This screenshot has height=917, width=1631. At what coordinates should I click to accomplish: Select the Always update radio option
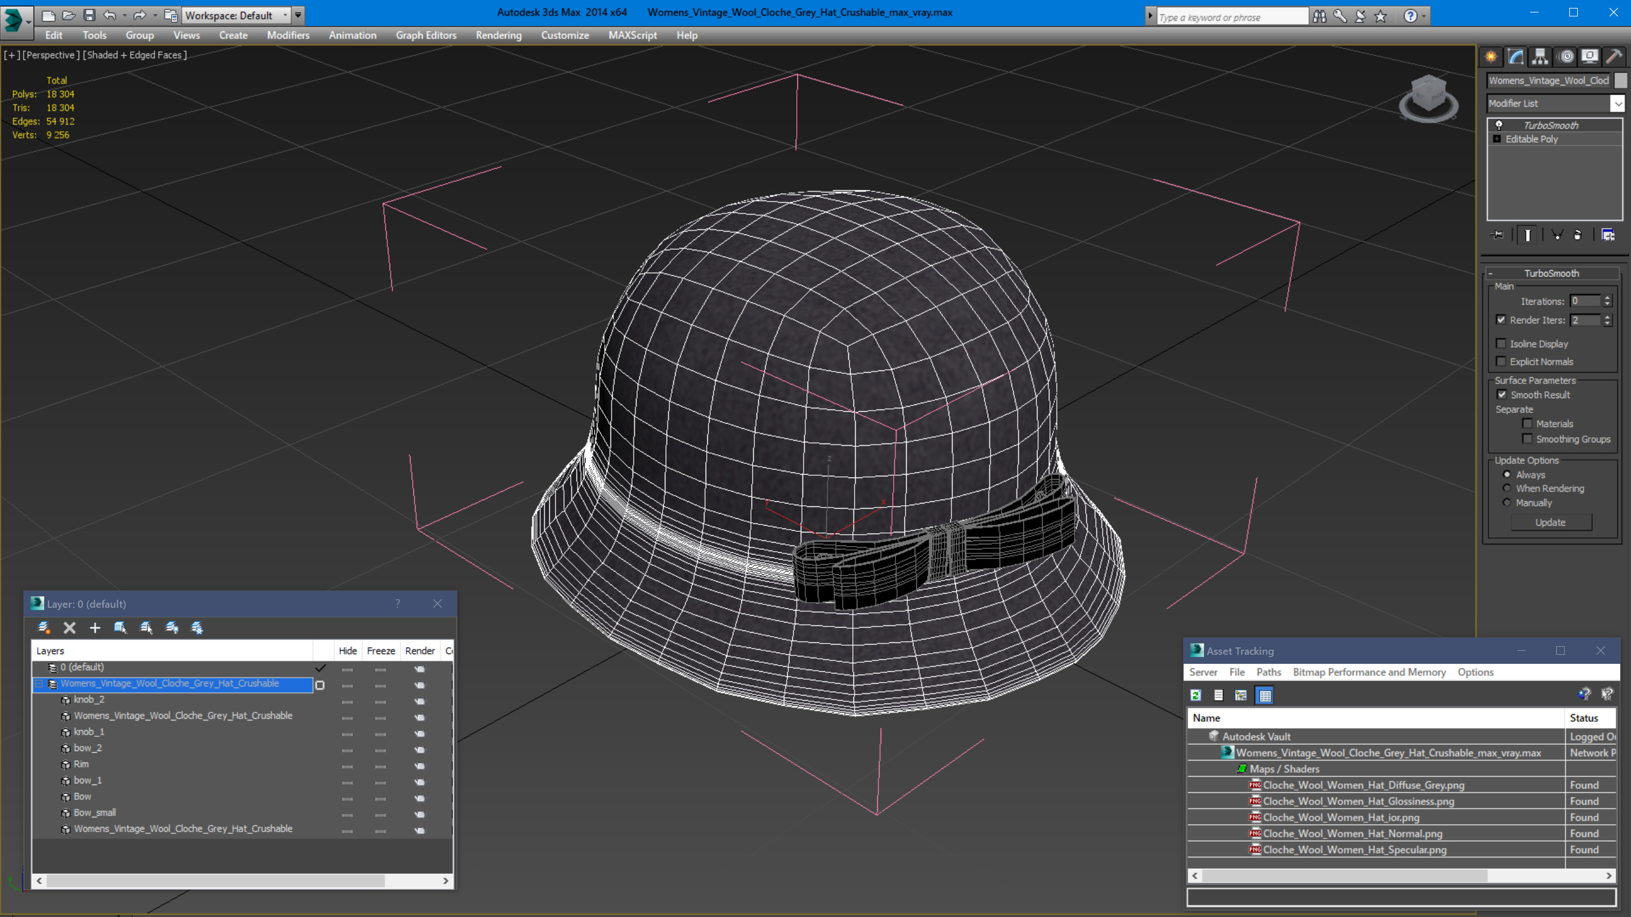pyautogui.click(x=1507, y=474)
